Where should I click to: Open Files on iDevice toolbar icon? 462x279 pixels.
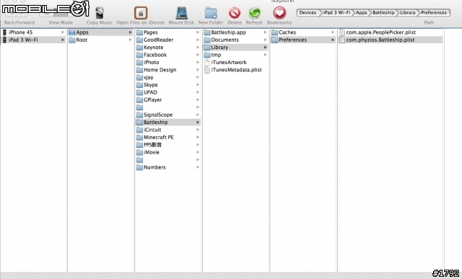(x=141, y=13)
